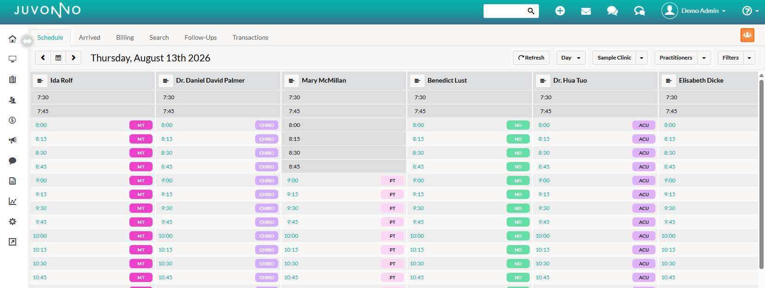
Task: Select Benedict Lust 8:15 ND slot tag
Action: [x=518, y=139]
